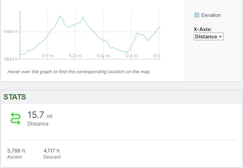Click the 5,786 ft ascent value
Screen dimensions: 243x168
(x=16, y=151)
